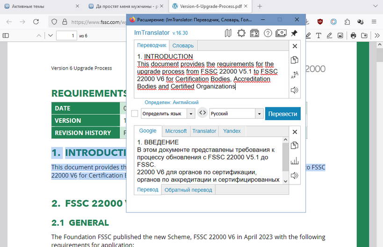Close the Version-6-Upgrade-Process.pdf tab
Screen dimensions: 383x247
point(246,6)
